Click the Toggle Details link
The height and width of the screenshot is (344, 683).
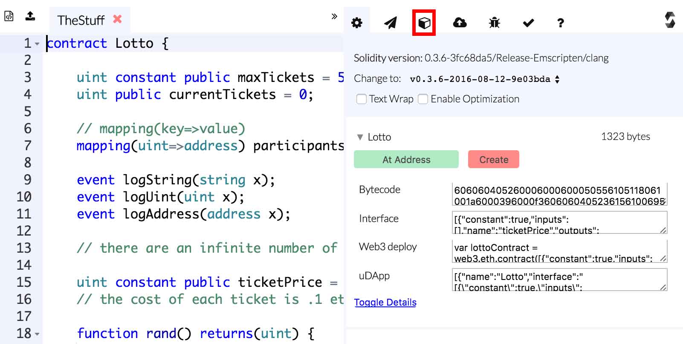coord(385,303)
